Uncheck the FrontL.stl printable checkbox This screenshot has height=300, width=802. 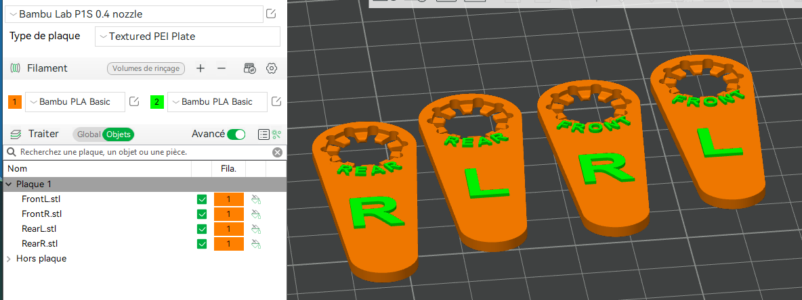pyautogui.click(x=202, y=199)
